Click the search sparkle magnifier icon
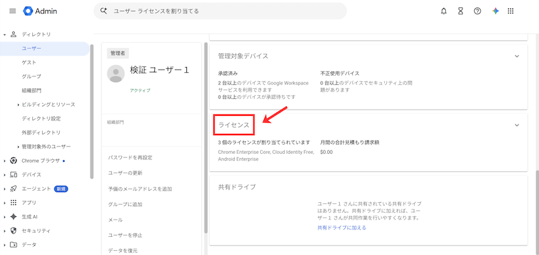Image resolution: width=539 pixels, height=255 pixels. (x=103, y=11)
